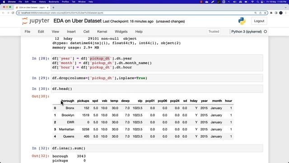289x163 pixels.
Task: Bookmark this page with the star icon
Action: pos(265,13)
